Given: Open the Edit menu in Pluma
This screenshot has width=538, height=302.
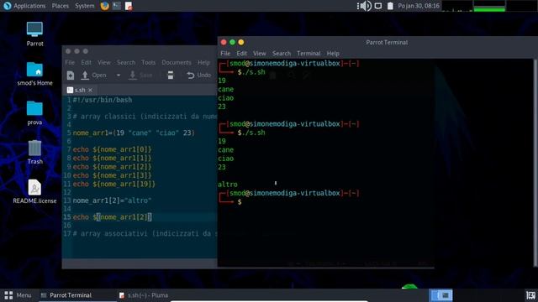Looking at the screenshot, I should 86,62.
